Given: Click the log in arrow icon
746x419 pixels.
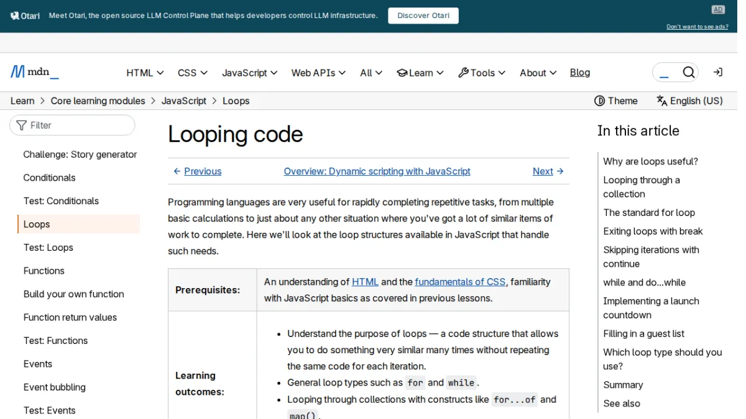Looking at the screenshot, I should (718, 73).
